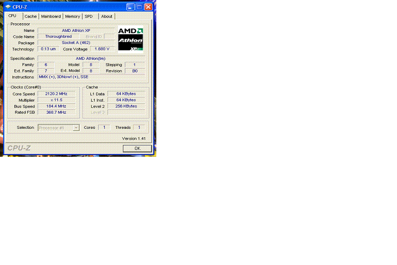This screenshot has width=397, height=265.
Task: Click the Ext. Family value '7'
Action: 46,71
